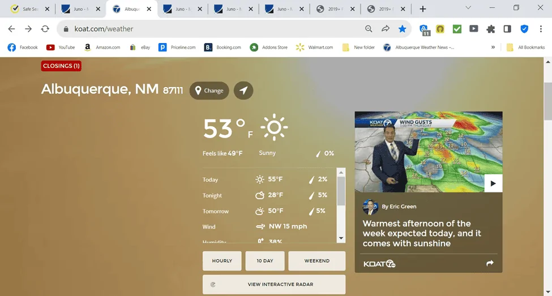Click the yellow headphones extension icon

click(440, 29)
